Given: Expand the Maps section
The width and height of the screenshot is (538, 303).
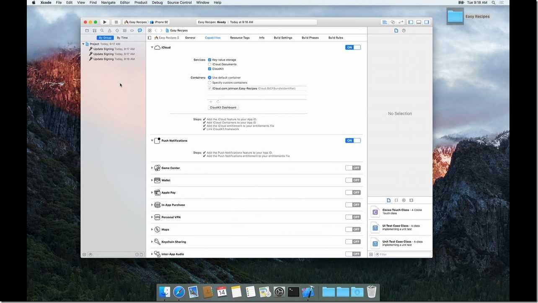Looking at the screenshot, I should [152, 229].
